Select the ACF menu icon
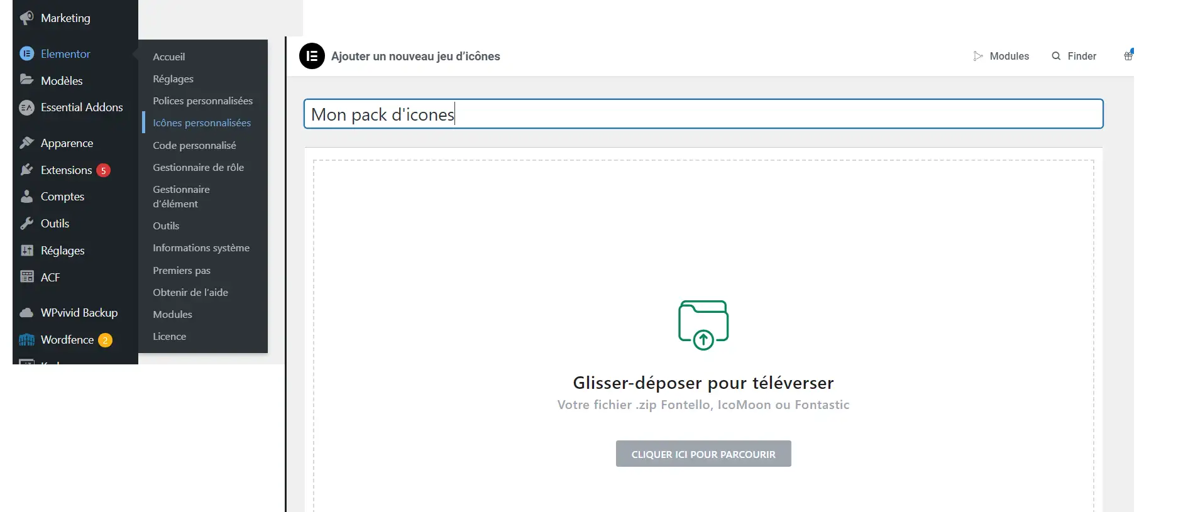 coord(26,276)
